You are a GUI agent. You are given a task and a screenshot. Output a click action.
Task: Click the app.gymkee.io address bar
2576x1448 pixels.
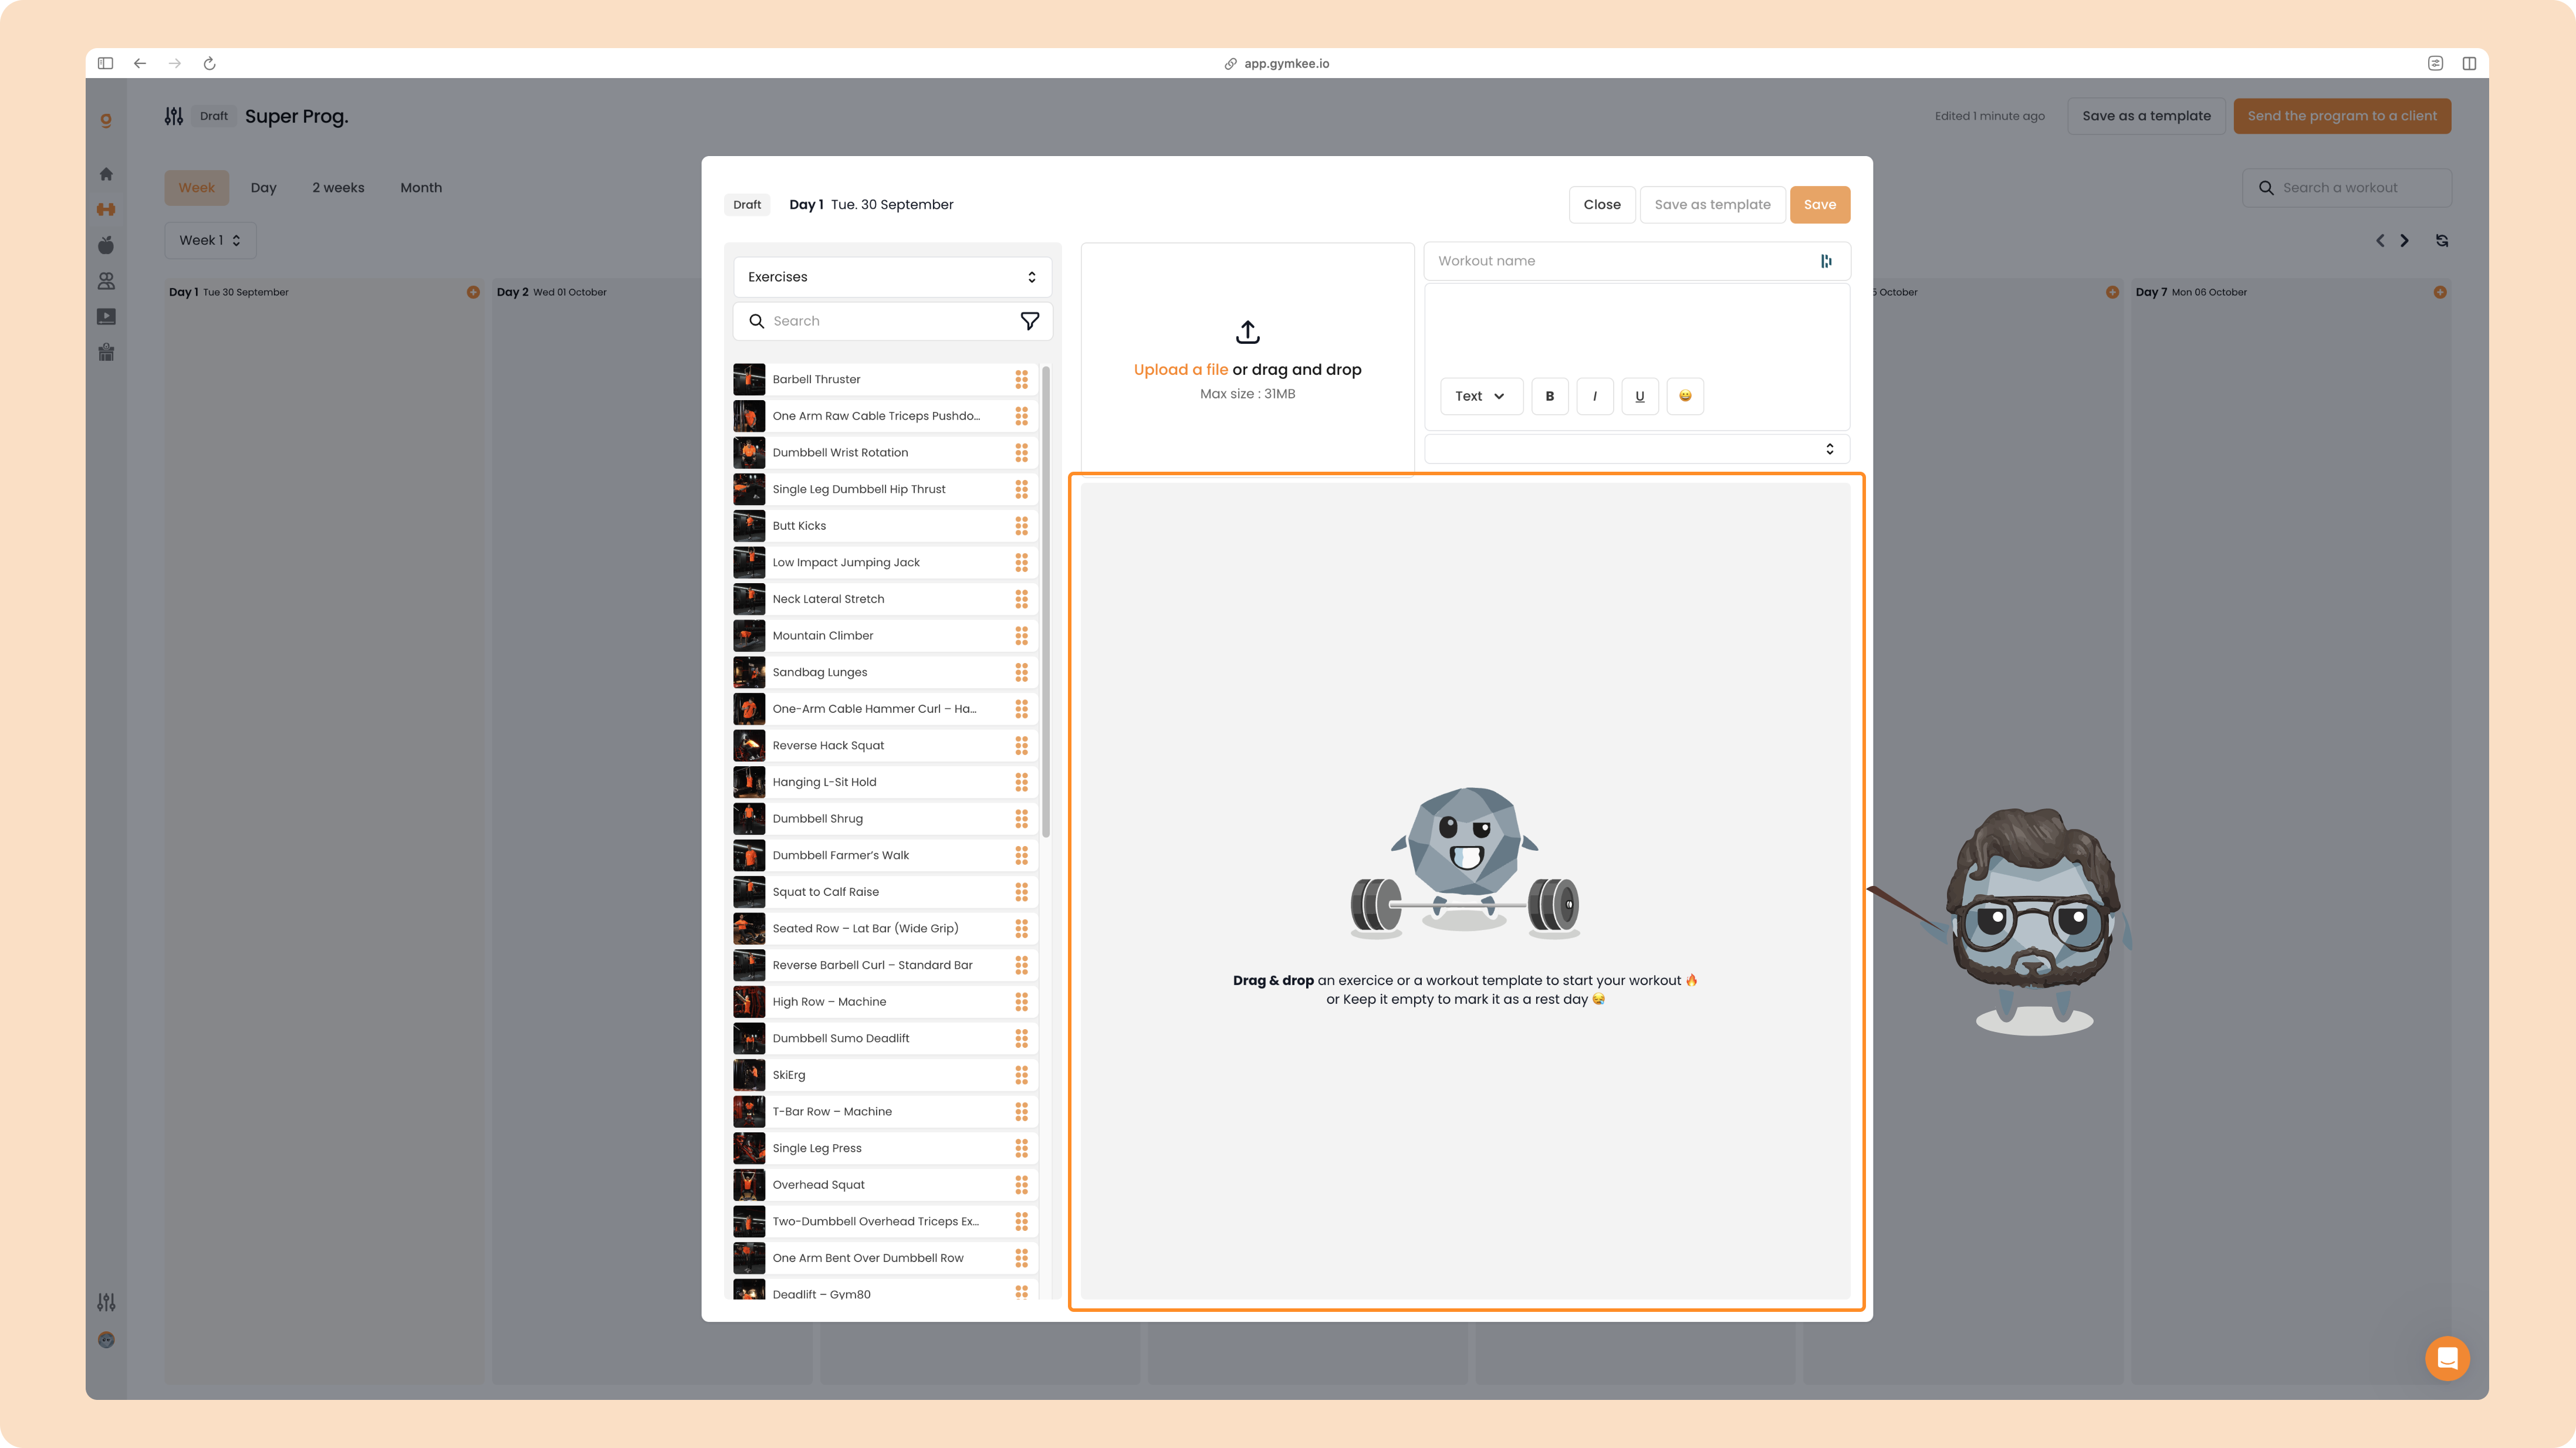(1277, 63)
